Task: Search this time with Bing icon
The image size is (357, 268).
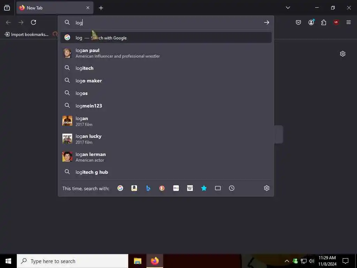Action: click(x=148, y=188)
